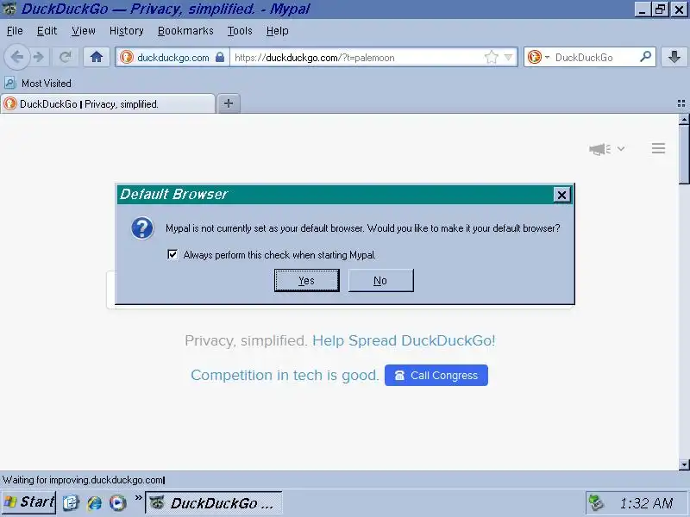Viewport: 690px width, 517px height.
Task: Open the File menu
Action: (15, 31)
